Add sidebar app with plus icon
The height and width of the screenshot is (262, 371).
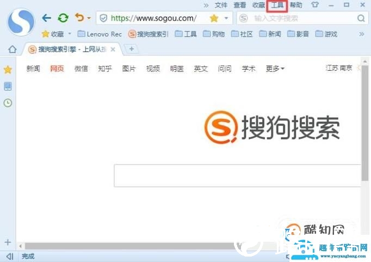pyautogui.click(x=8, y=242)
